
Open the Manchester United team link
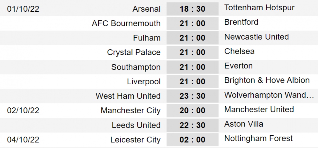click(x=259, y=110)
